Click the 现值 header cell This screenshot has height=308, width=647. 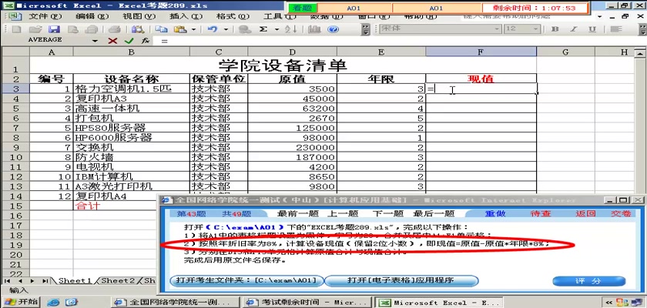point(481,79)
